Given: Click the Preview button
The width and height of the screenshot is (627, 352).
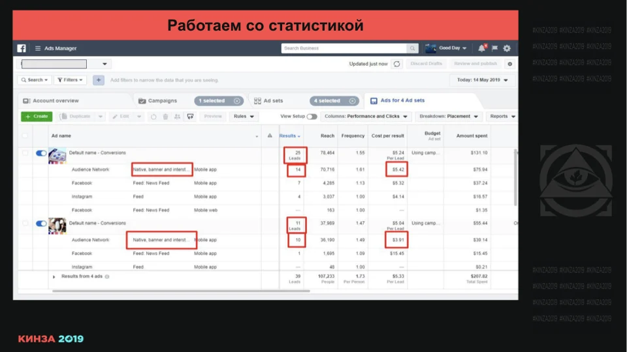Looking at the screenshot, I should [x=213, y=117].
